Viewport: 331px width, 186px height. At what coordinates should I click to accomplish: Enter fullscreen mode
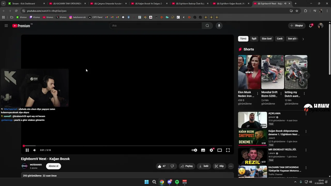tap(228, 150)
